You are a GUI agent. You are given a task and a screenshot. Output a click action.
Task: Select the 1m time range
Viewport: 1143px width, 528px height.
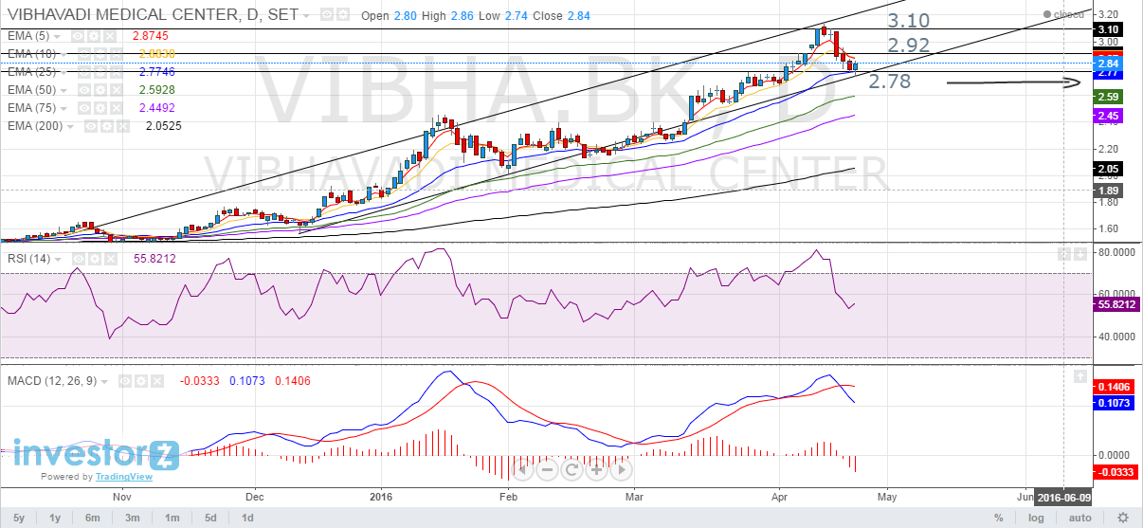[x=172, y=518]
